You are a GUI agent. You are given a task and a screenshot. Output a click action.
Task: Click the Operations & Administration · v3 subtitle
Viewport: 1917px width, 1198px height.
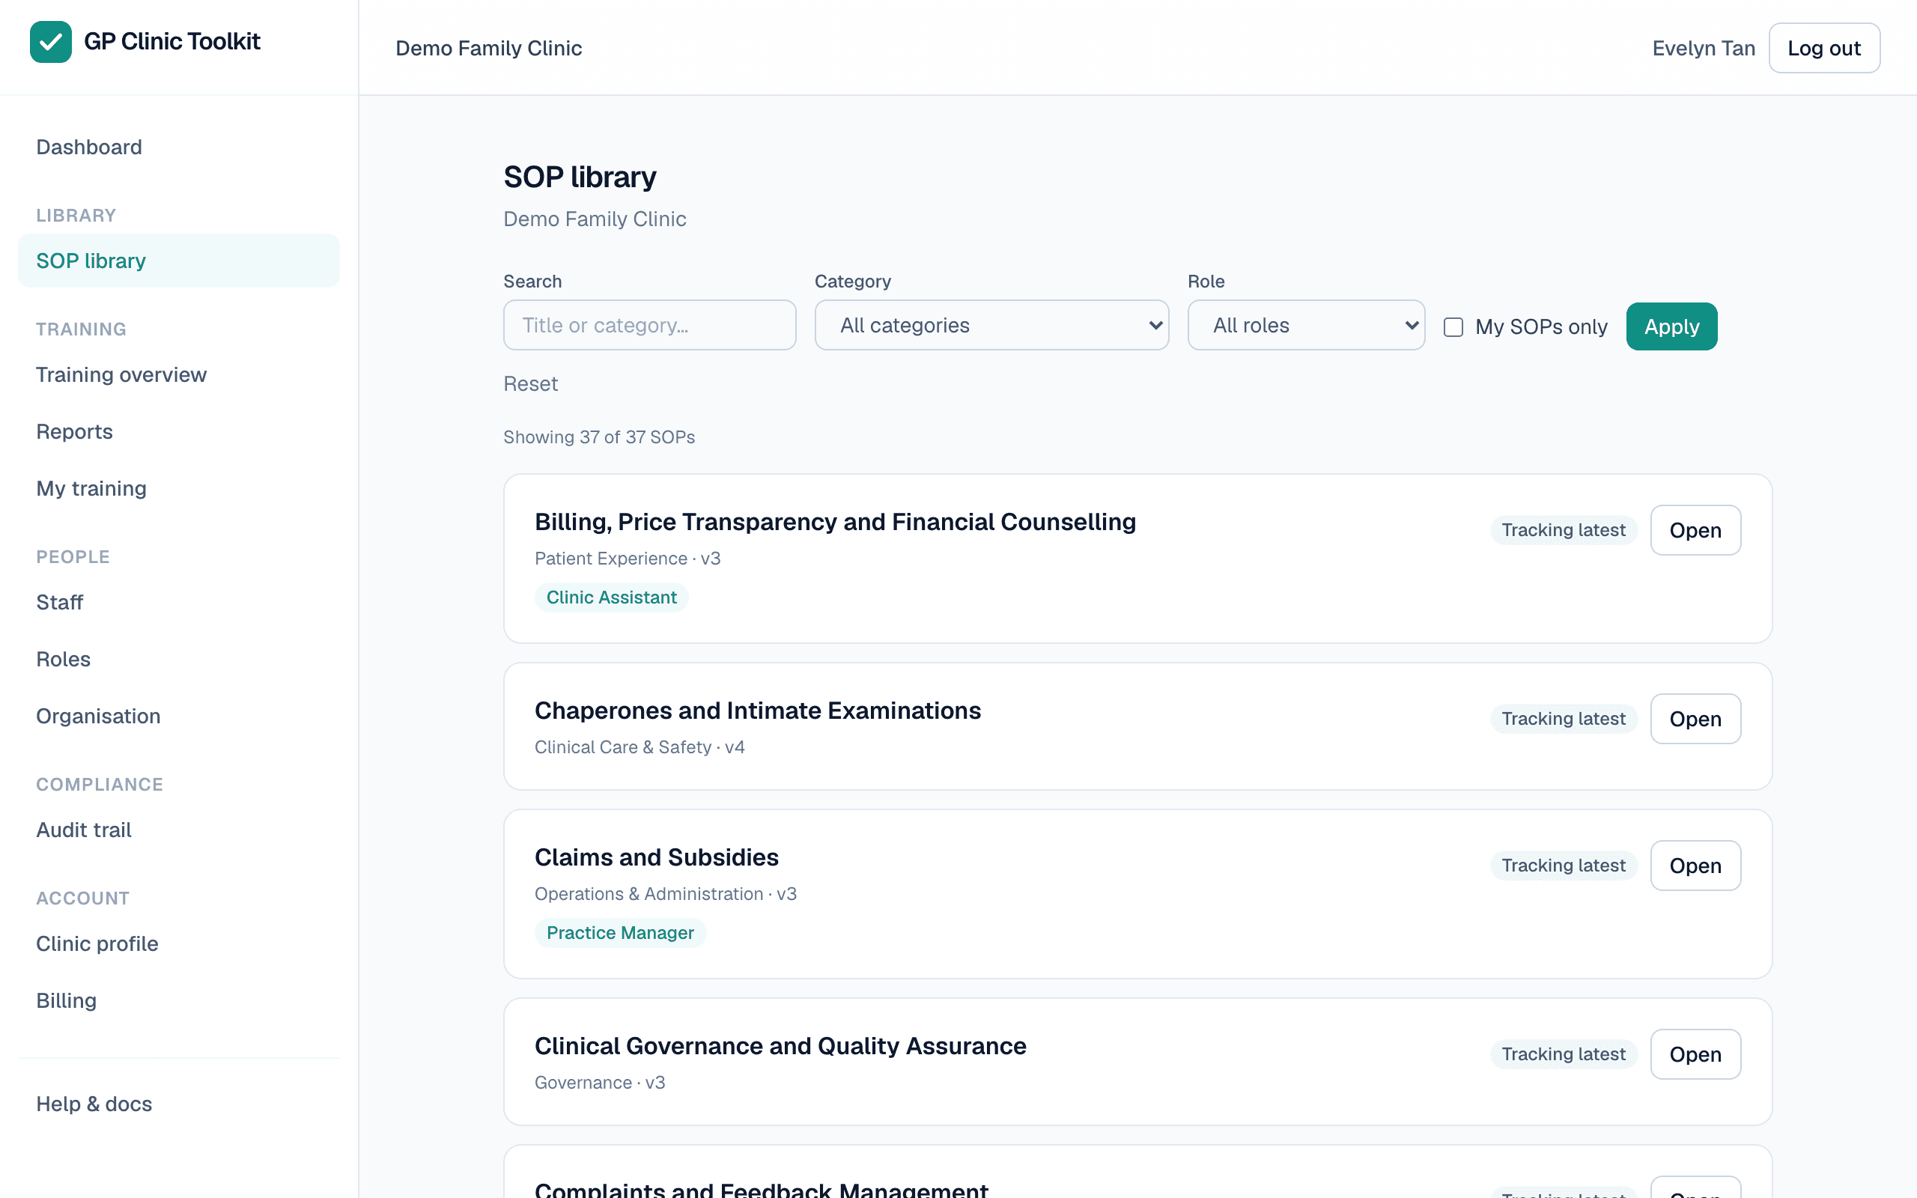666,894
